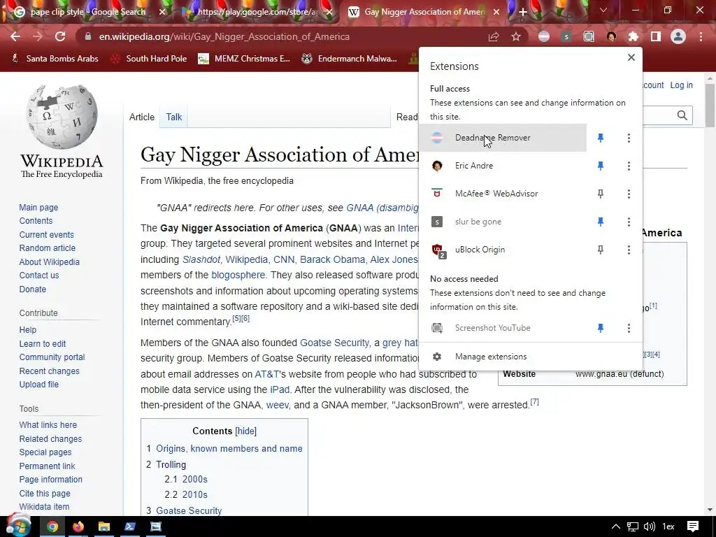
Task: Open the Random article sidebar link
Action: point(48,248)
